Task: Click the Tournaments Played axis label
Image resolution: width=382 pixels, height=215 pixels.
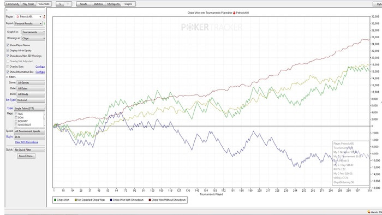Action: click(x=211, y=195)
